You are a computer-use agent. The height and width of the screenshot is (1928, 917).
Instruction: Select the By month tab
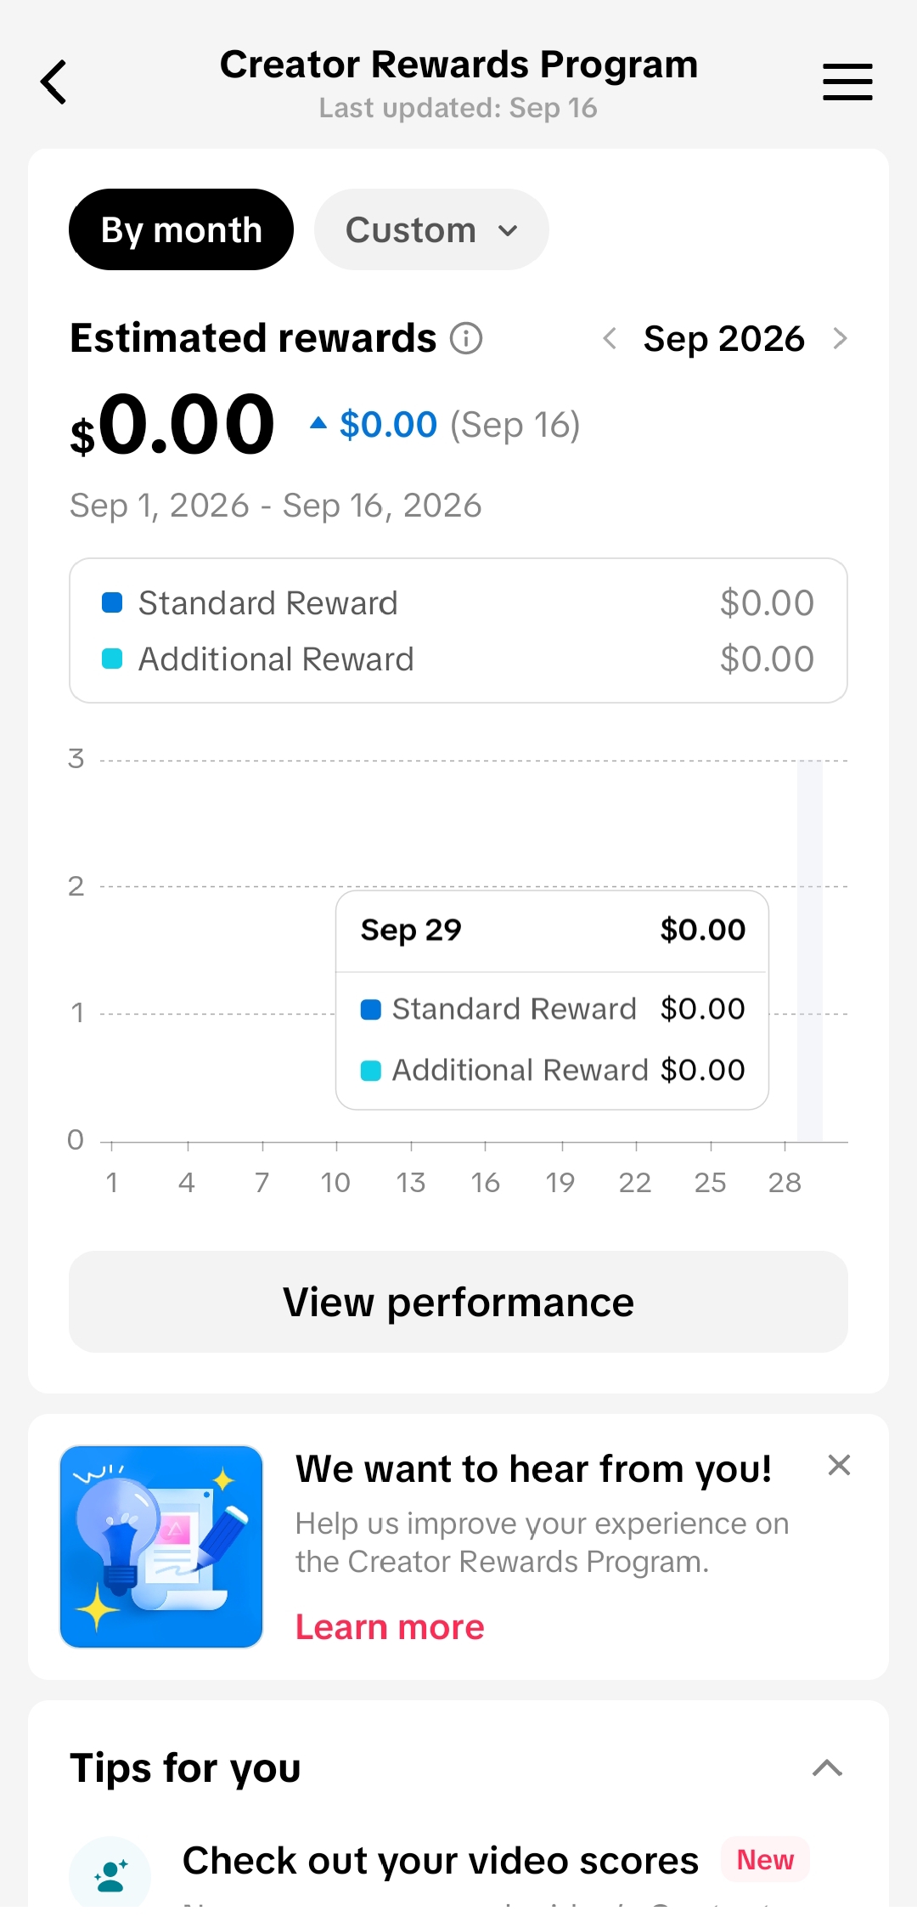click(181, 229)
